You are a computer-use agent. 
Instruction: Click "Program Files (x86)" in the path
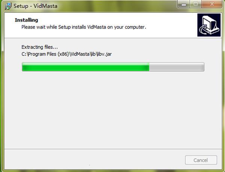(x=48, y=54)
